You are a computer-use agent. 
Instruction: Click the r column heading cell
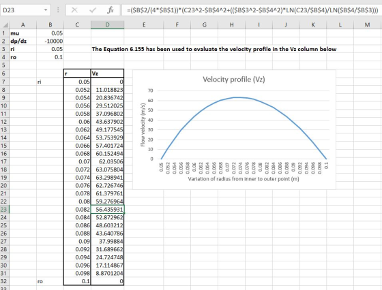[77, 74]
